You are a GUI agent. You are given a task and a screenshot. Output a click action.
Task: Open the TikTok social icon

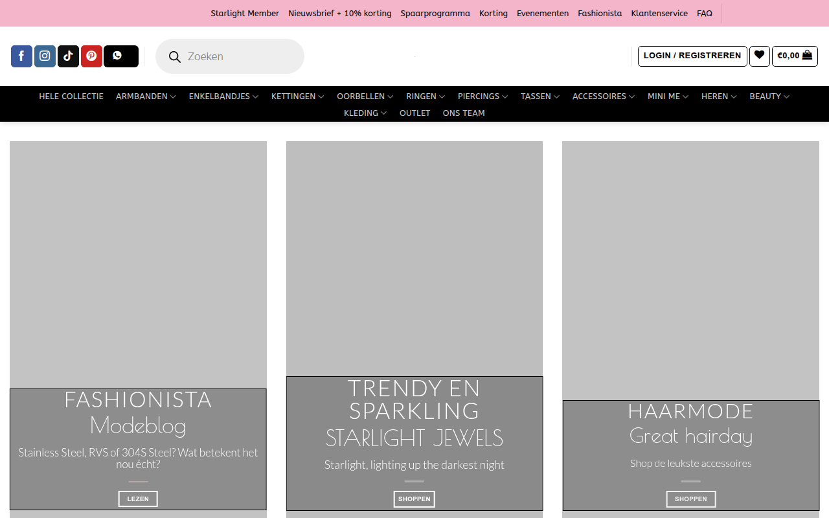coord(68,56)
